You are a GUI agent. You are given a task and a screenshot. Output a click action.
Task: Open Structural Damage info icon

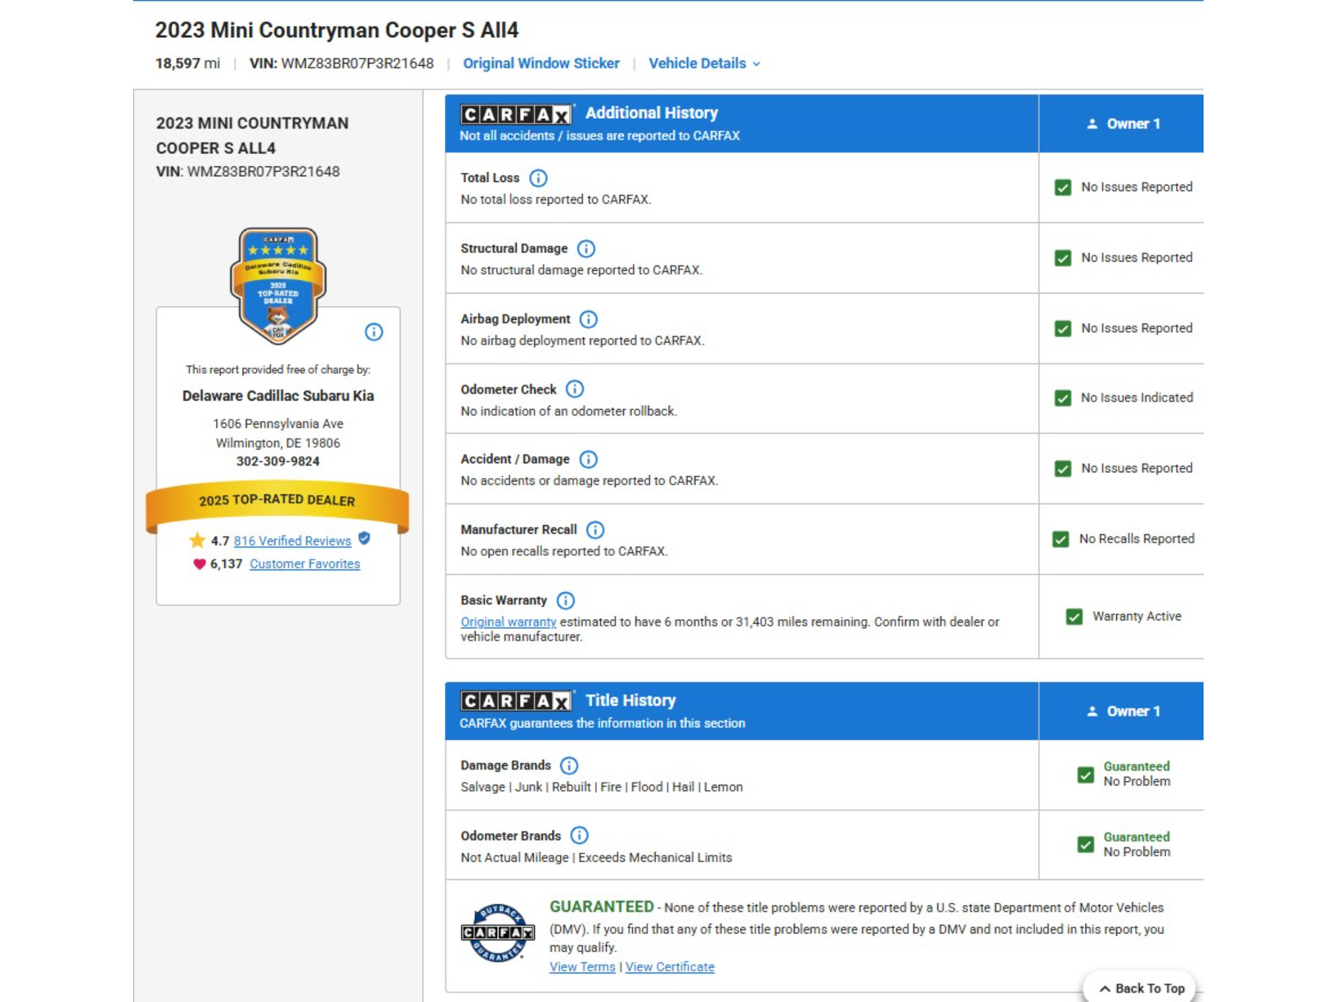[586, 249]
